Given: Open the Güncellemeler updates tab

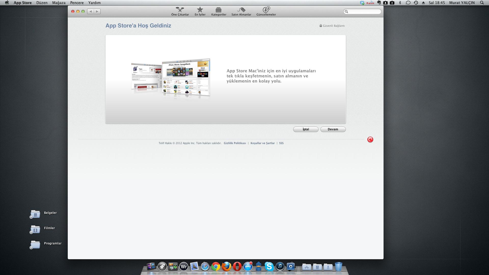Looking at the screenshot, I should click(x=266, y=11).
